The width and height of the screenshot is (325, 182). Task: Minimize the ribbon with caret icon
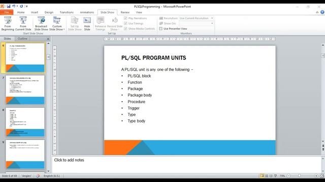click(x=317, y=12)
